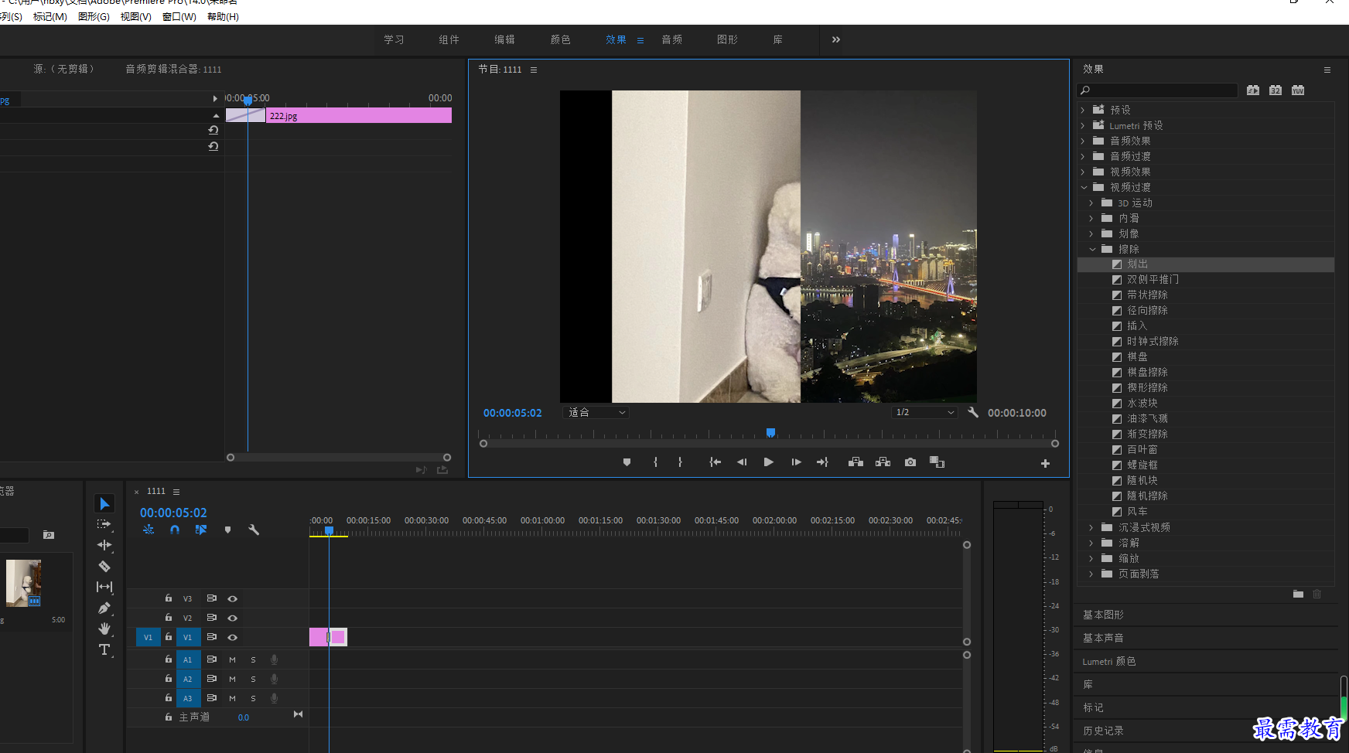The width and height of the screenshot is (1349, 753).
Task: Toggle V1 track output eye
Action: 232,637
